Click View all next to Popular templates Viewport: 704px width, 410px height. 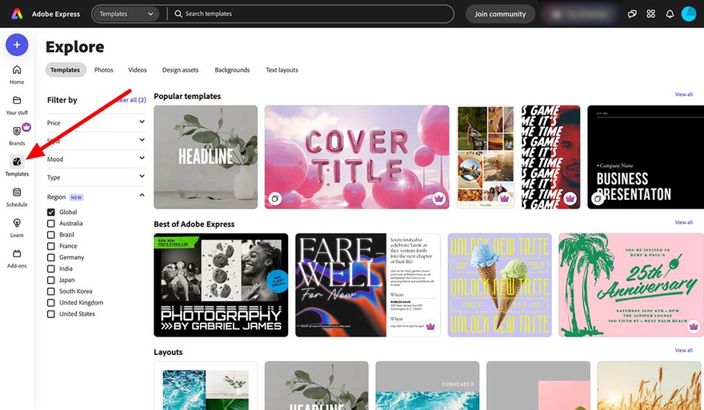pyautogui.click(x=684, y=94)
